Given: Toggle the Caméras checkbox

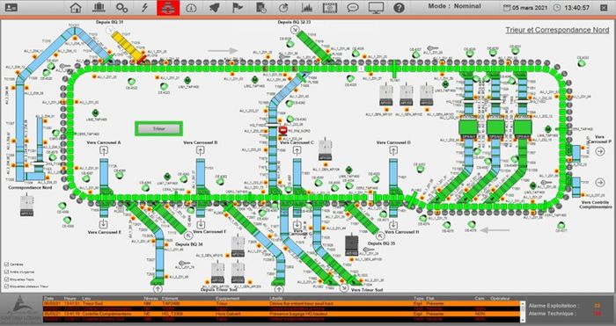Looking at the screenshot, I should click(6, 264).
